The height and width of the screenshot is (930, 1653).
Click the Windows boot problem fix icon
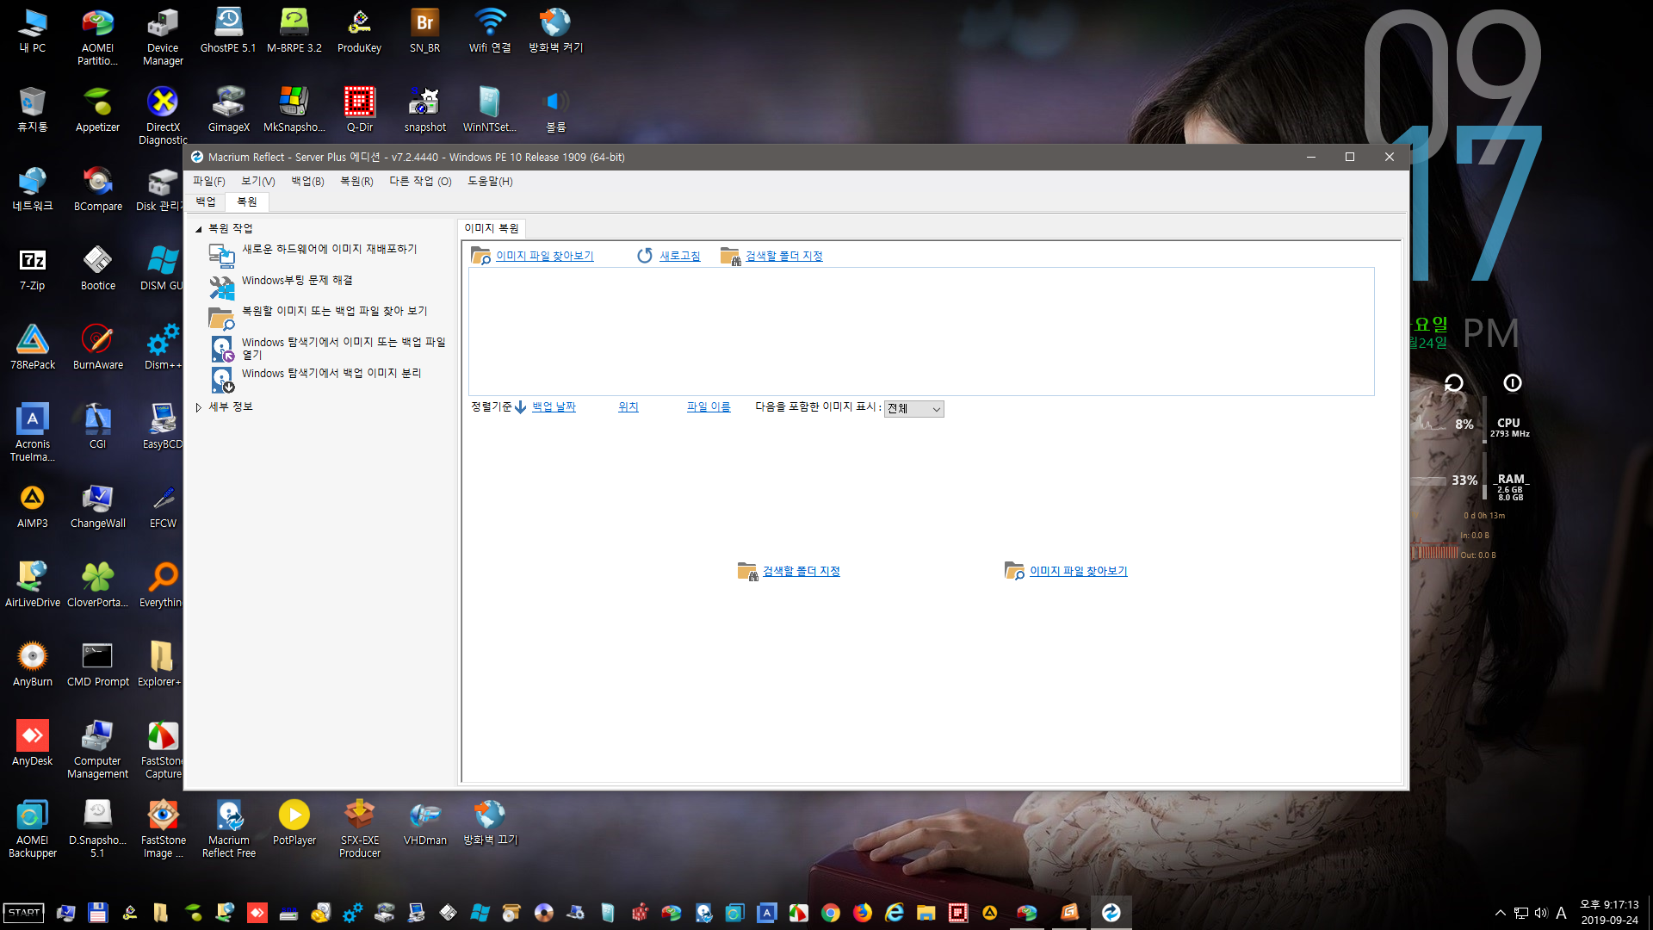click(x=222, y=287)
